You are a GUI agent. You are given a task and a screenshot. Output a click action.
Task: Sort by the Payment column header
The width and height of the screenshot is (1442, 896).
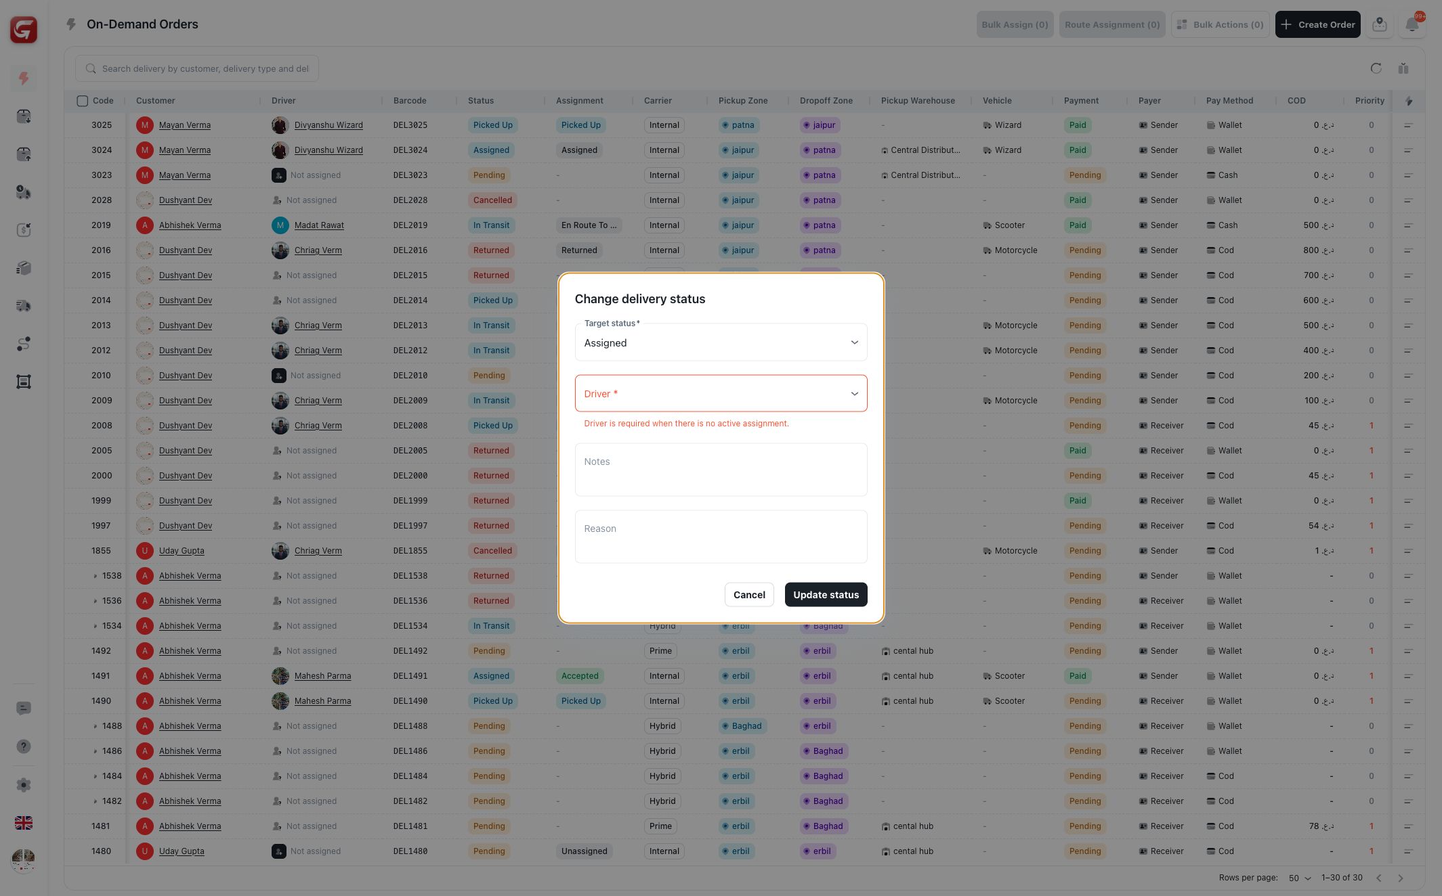tap(1081, 101)
